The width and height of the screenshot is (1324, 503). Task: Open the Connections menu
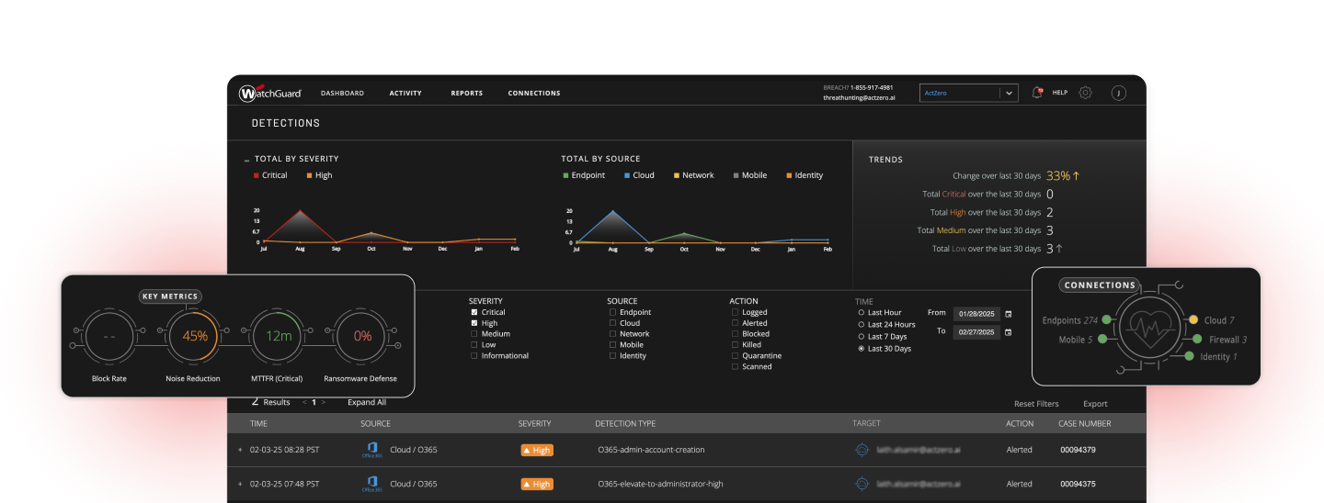pyautogui.click(x=534, y=93)
